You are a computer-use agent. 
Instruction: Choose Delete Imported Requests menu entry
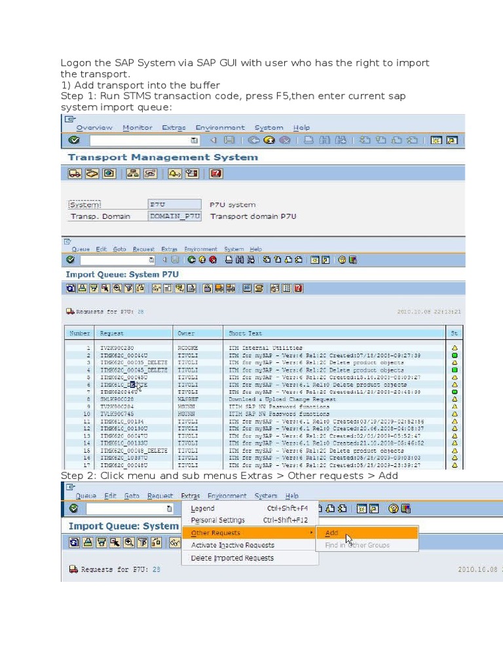[232, 558]
